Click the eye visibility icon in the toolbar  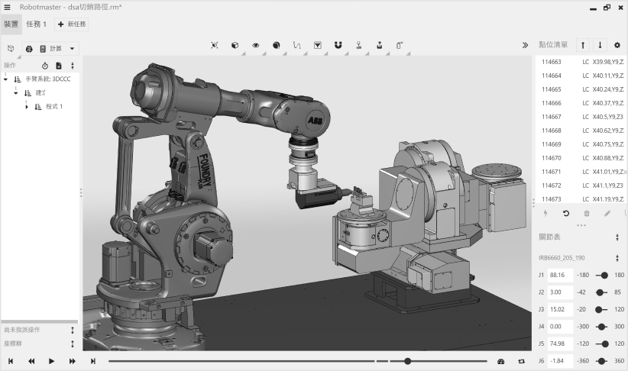tap(255, 45)
